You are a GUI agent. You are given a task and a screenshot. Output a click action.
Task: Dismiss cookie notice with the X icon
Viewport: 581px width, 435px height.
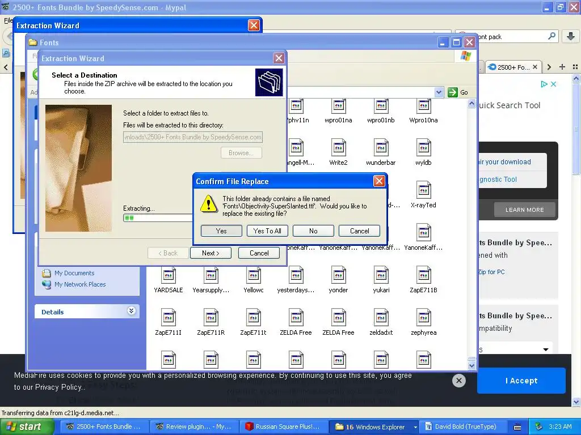click(458, 380)
